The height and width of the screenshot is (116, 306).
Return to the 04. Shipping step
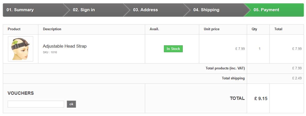coord(206,10)
